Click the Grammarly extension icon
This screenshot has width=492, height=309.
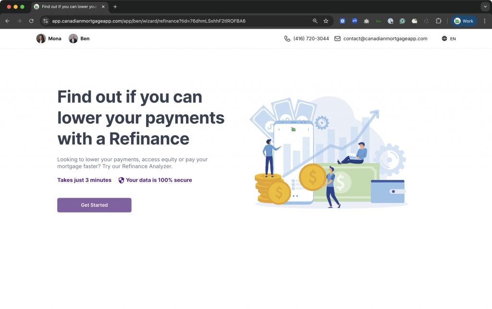(402, 21)
